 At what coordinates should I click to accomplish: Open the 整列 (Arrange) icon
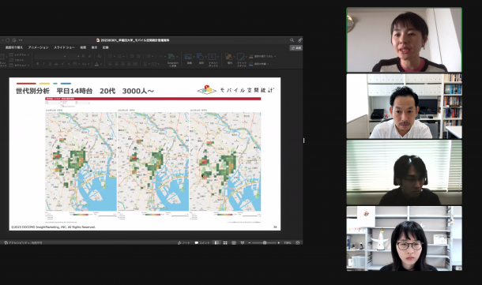pyautogui.click(x=229, y=58)
